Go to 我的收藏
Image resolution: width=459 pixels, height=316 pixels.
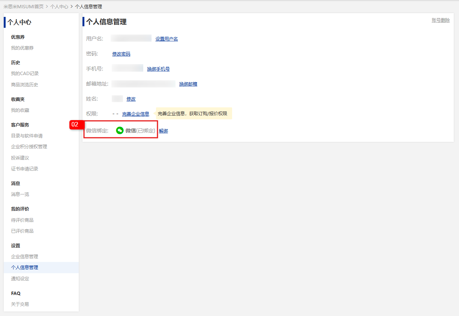pos(20,110)
